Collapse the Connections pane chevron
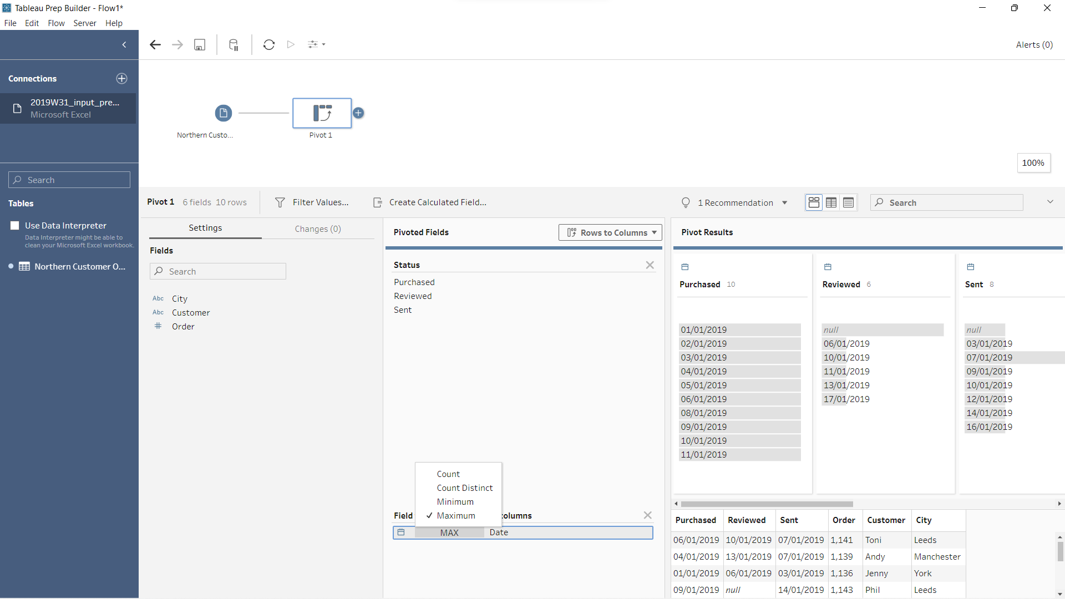Screen dimensions: 1065x599 (124, 45)
